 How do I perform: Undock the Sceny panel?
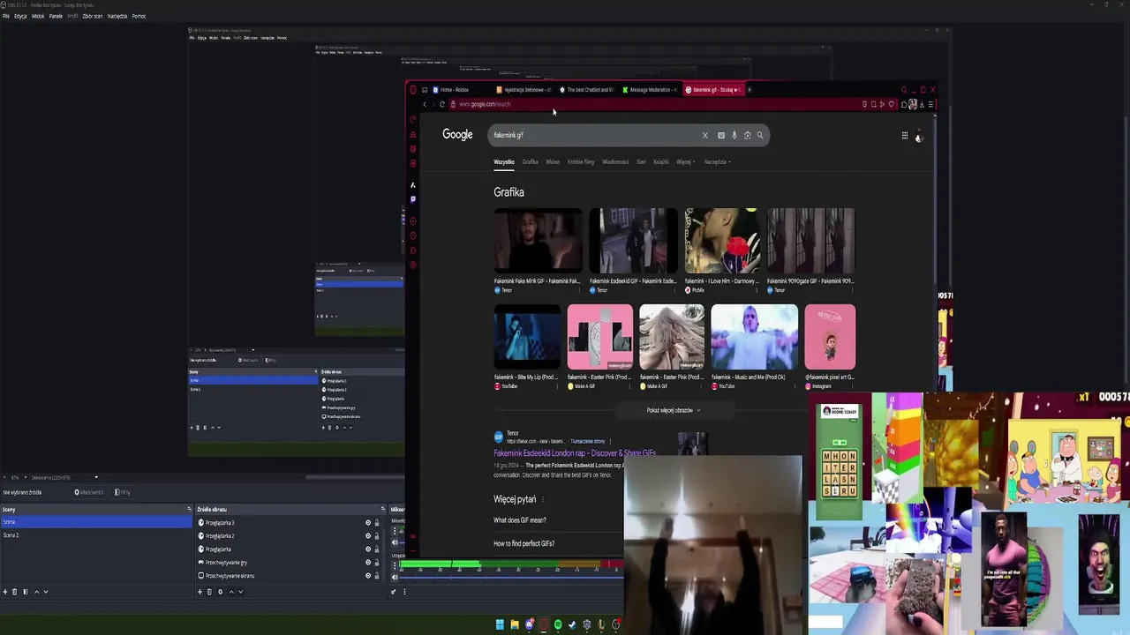point(189,509)
